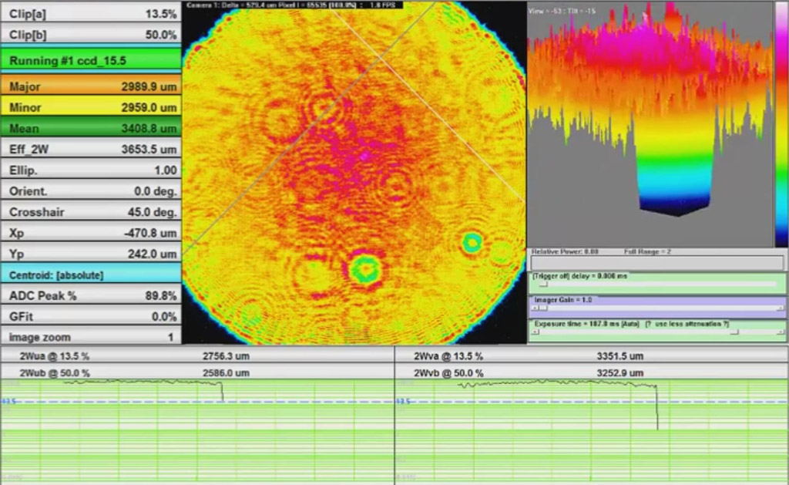Select the Minor 2959.0 um result button

click(x=91, y=107)
